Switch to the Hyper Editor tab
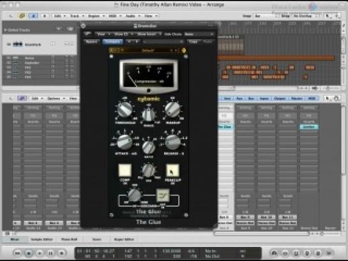The width and height of the screenshot is (348, 261). pos(124,239)
